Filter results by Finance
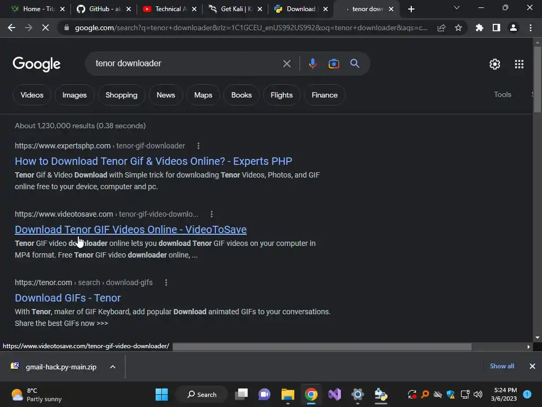The height and width of the screenshot is (407, 542). click(x=324, y=95)
